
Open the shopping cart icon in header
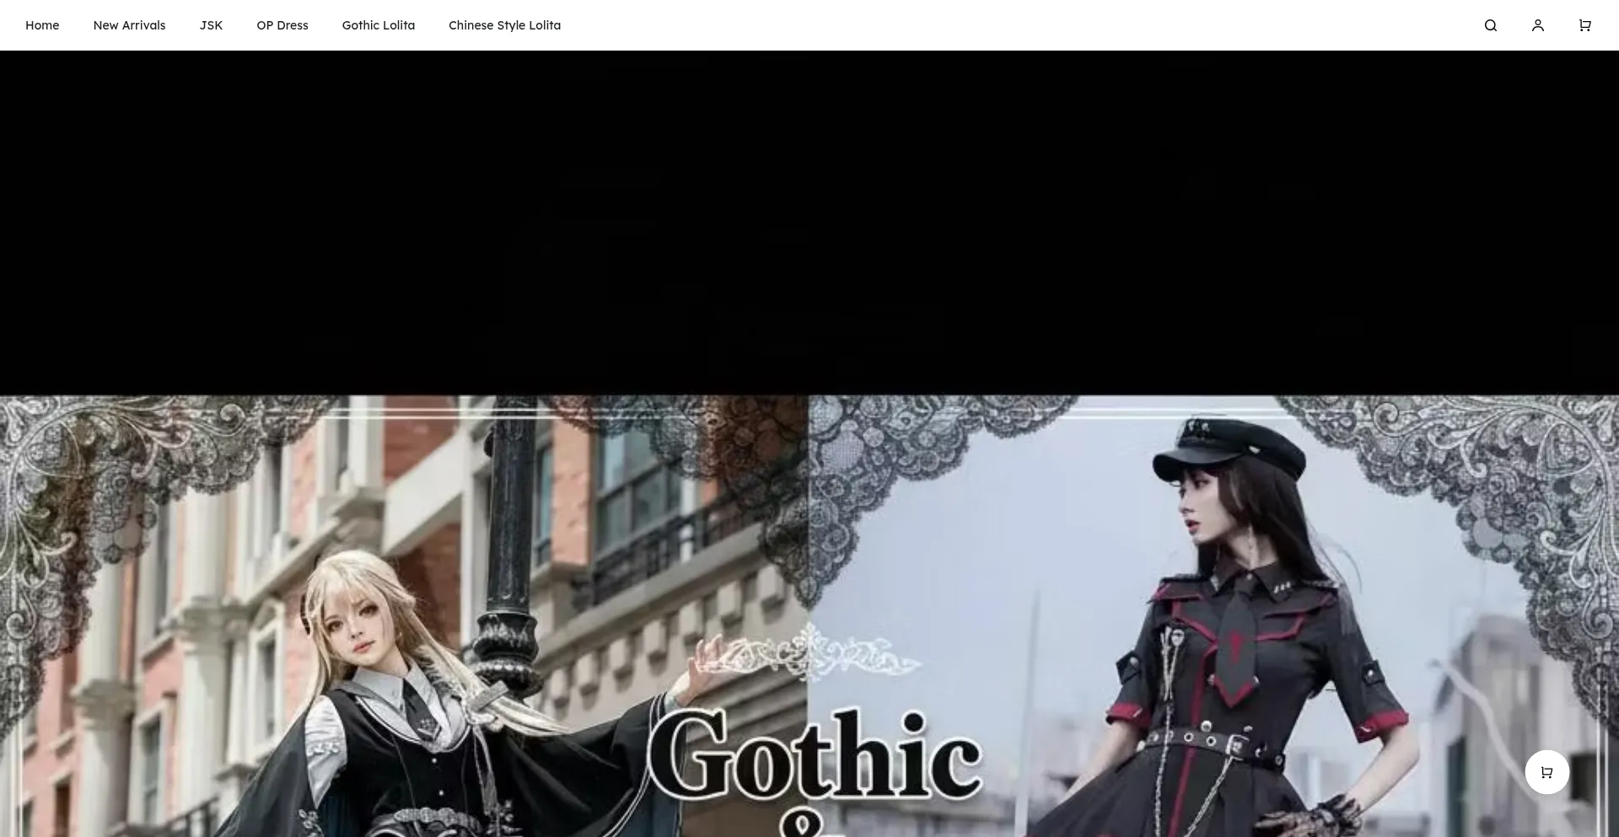coord(1585,25)
